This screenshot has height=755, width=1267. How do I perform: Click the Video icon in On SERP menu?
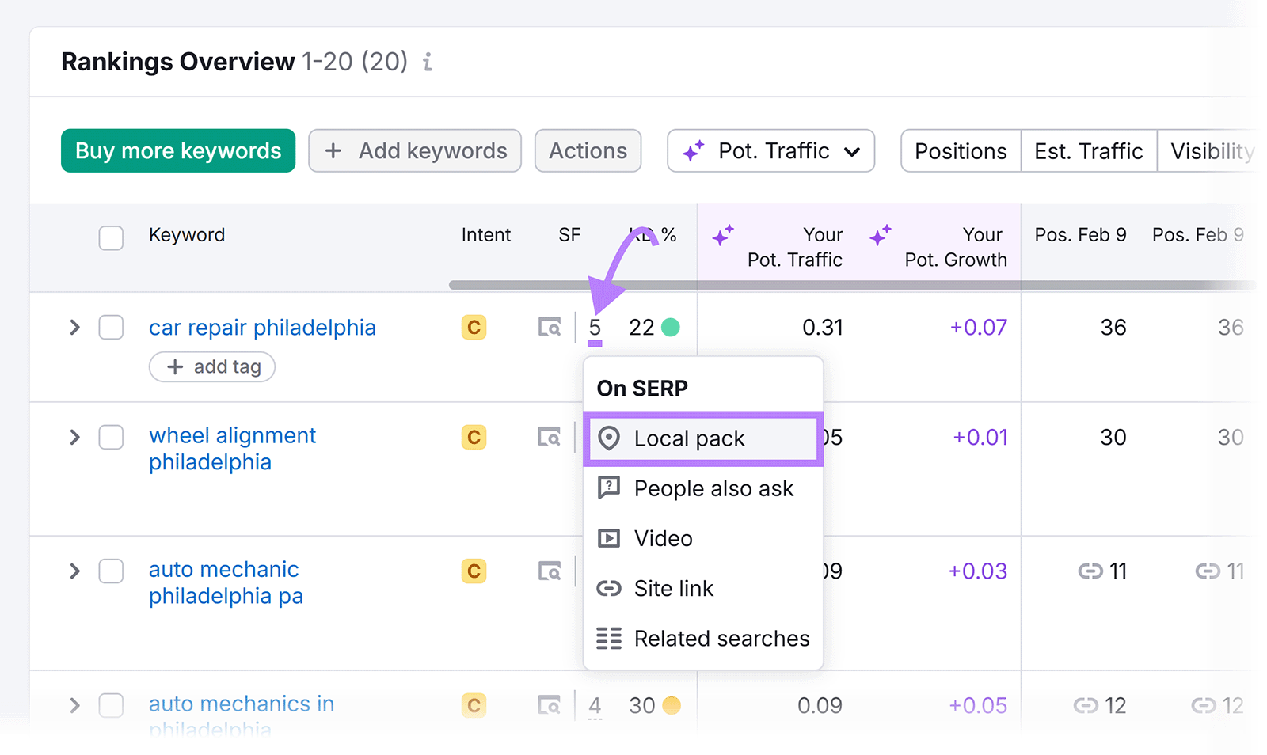[608, 538]
